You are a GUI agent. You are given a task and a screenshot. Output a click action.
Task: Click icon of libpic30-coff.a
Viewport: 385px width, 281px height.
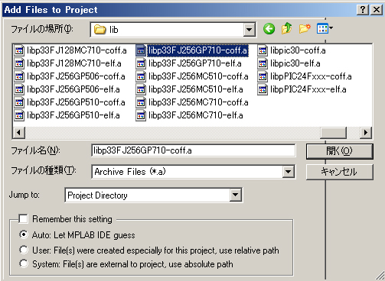[263, 50]
